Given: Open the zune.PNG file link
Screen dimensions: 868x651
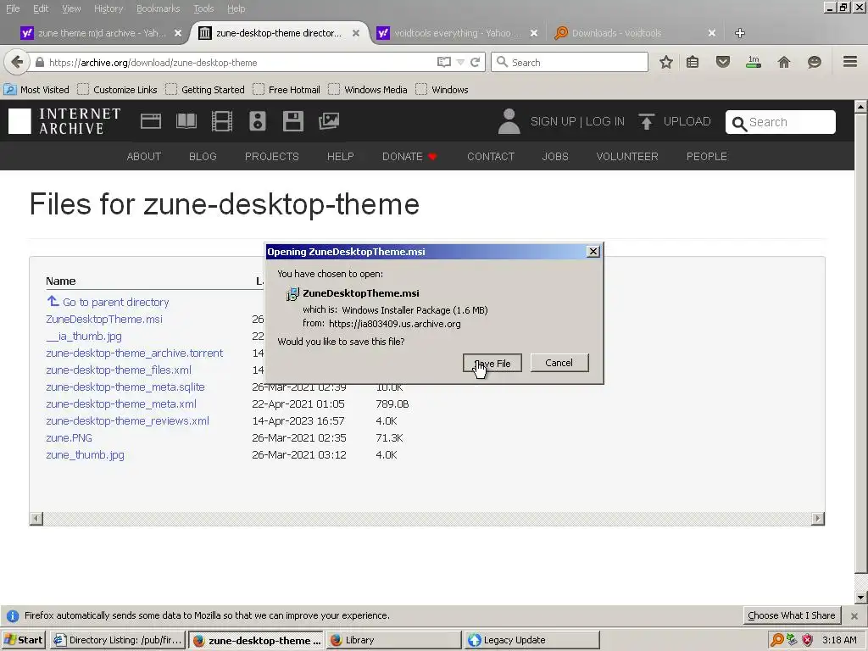Looking at the screenshot, I should click(x=70, y=438).
